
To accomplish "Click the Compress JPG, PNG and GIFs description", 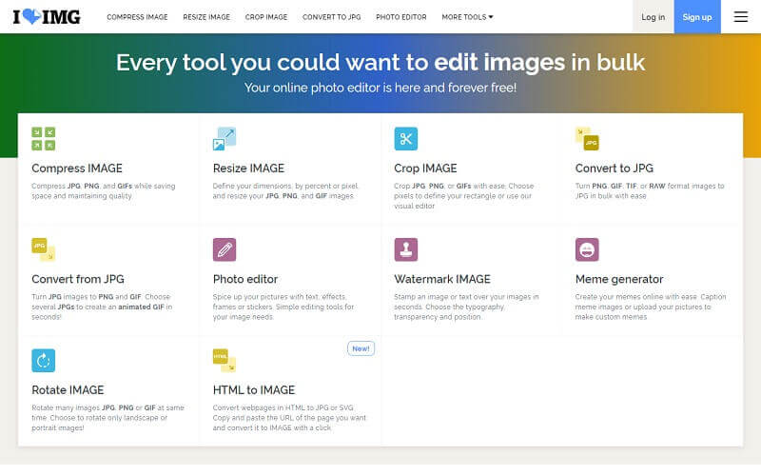I will pyautogui.click(x=104, y=191).
